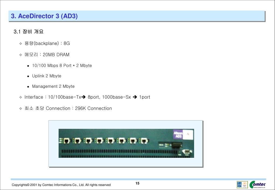Click the "296K Connection" line

click(x=68, y=108)
